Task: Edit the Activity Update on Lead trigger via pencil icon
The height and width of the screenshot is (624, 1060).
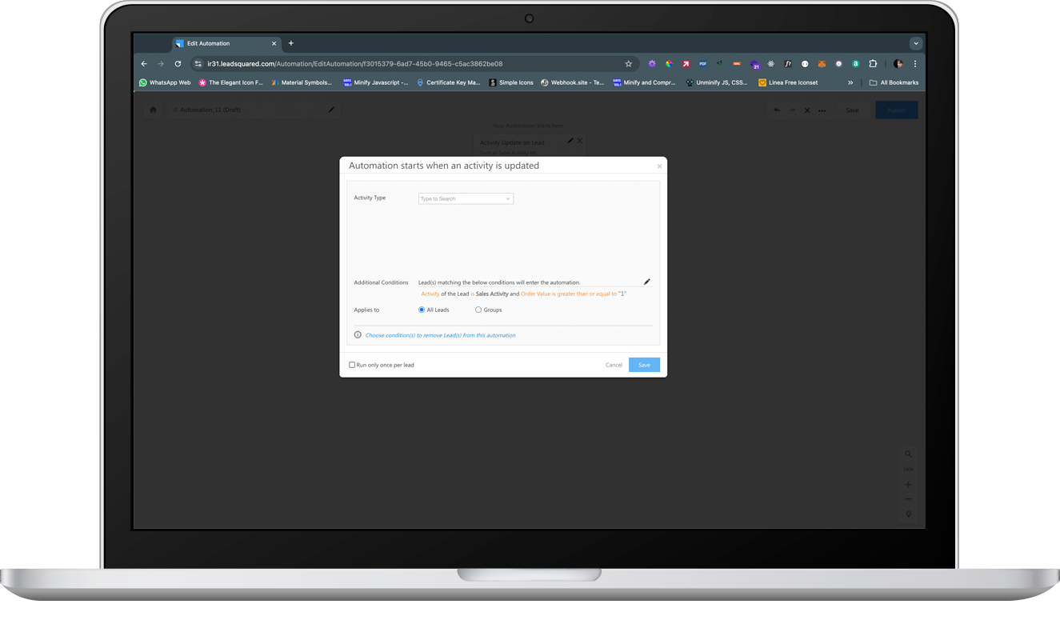Action: pos(569,140)
